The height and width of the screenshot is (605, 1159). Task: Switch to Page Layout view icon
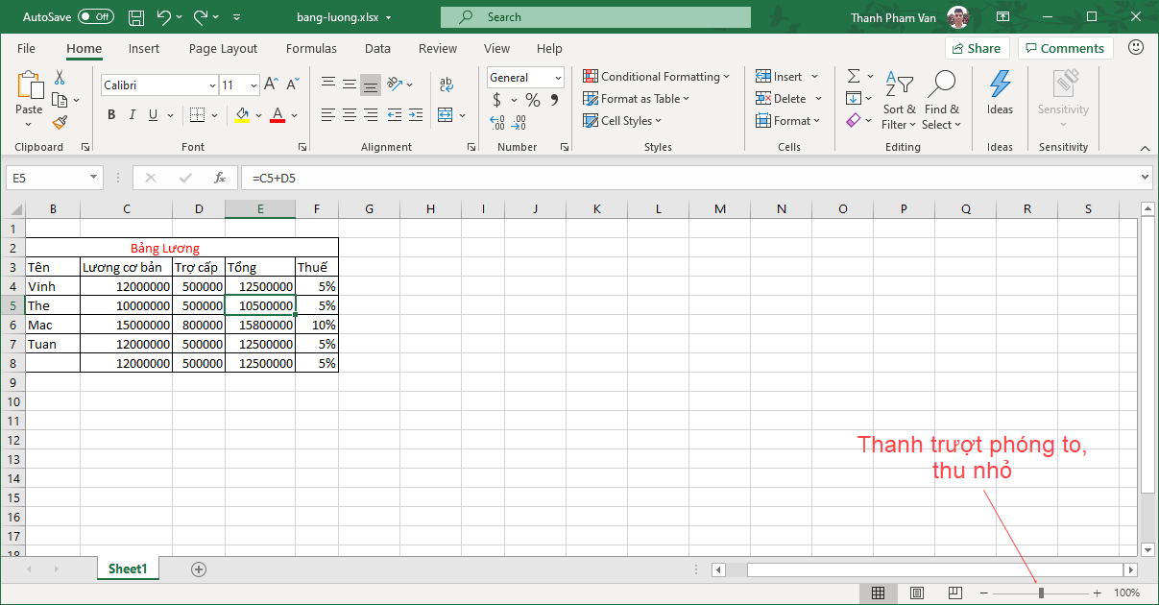click(917, 593)
